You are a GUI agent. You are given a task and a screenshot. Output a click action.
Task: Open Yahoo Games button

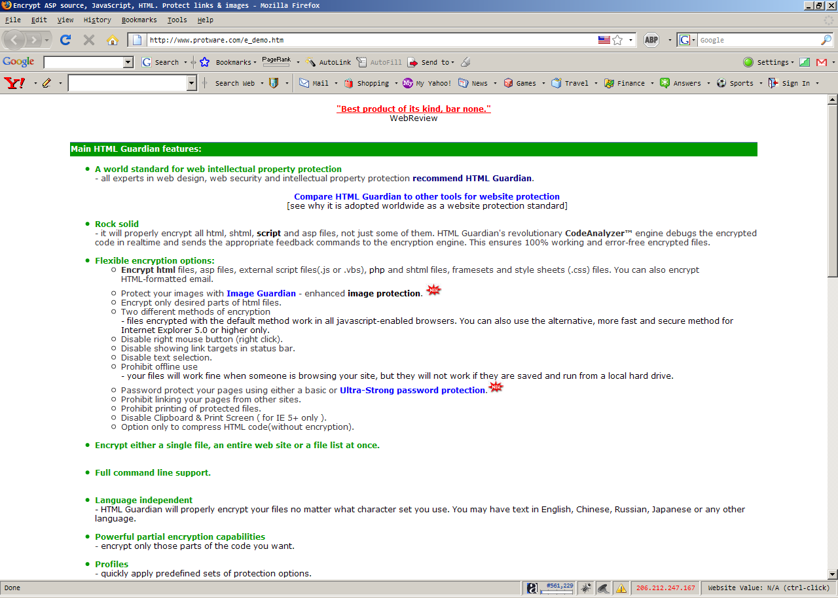[520, 83]
